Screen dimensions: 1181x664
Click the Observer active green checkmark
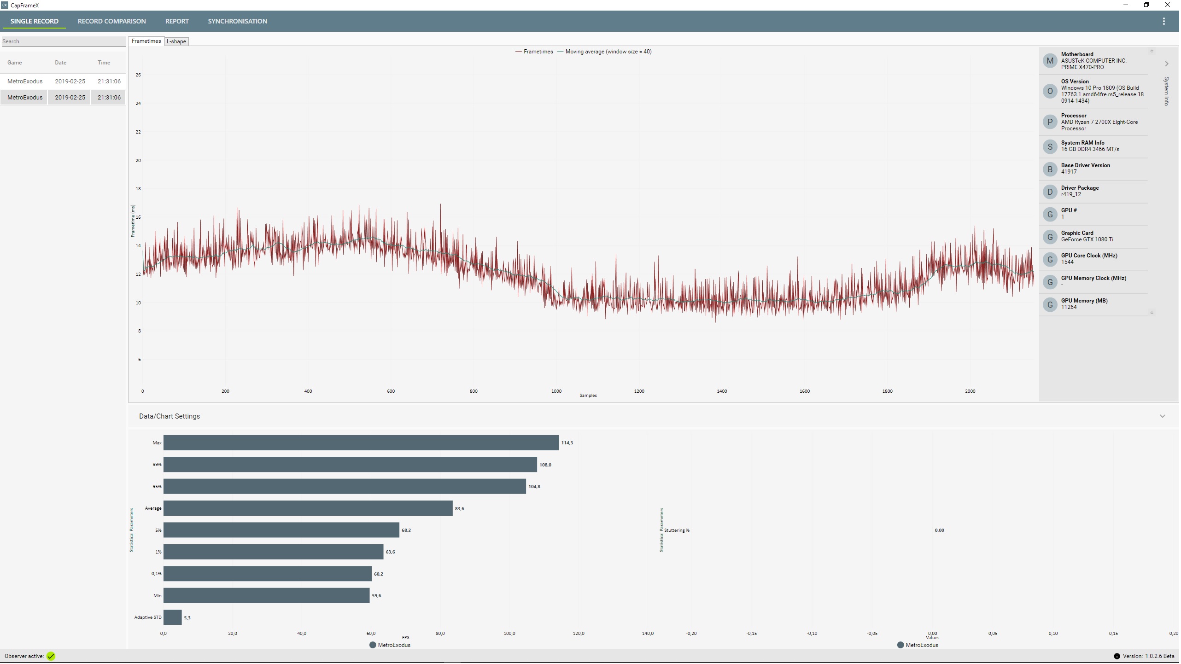(x=51, y=657)
